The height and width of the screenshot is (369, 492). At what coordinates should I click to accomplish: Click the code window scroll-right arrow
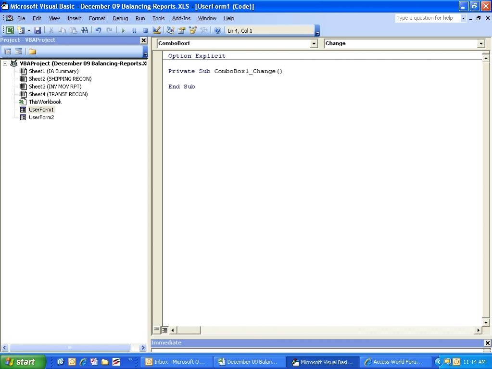478,330
